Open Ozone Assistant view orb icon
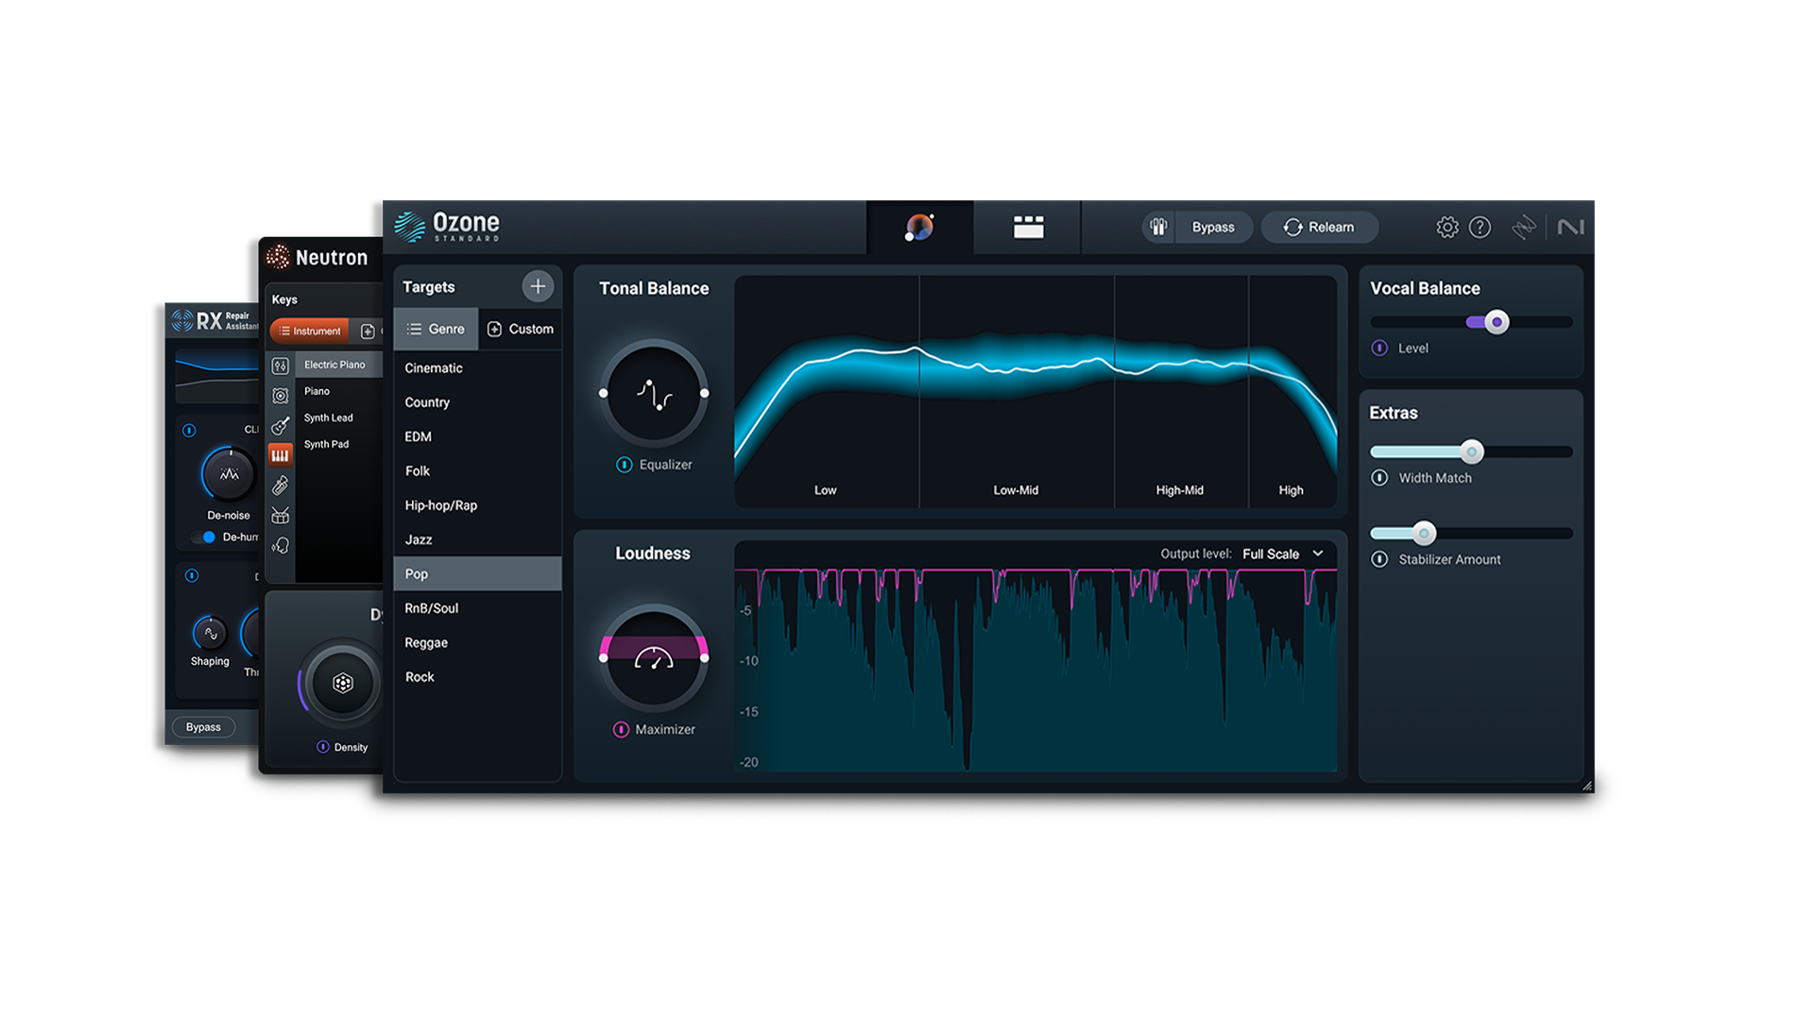Screen dimensions: 1814x1020 [x=919, y=227]
